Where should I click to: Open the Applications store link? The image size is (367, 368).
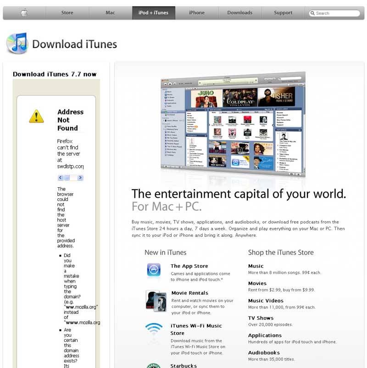[x=265, y=335]
